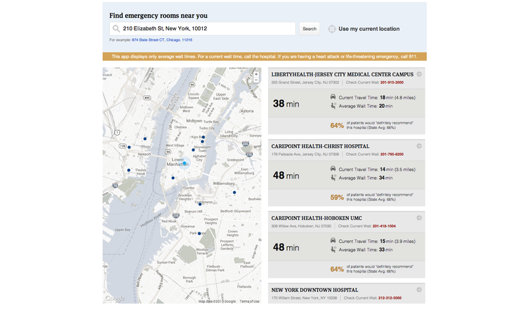Click the address search input field

(203, 28)
